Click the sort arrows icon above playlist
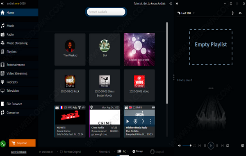This screenshot has height=156, width=246. pyautogui.click(x=232, y=13)
